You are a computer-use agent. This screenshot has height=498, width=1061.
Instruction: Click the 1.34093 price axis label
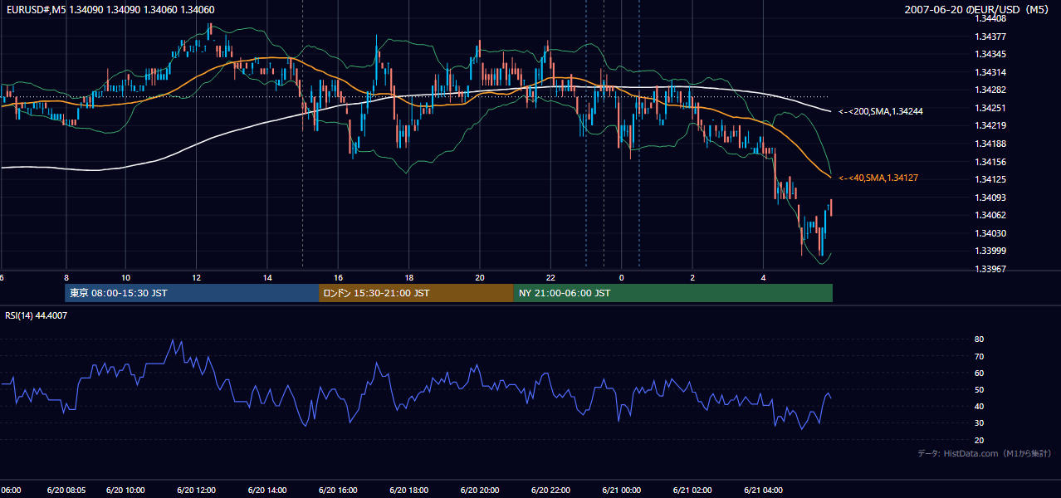[x=991, y=198]
